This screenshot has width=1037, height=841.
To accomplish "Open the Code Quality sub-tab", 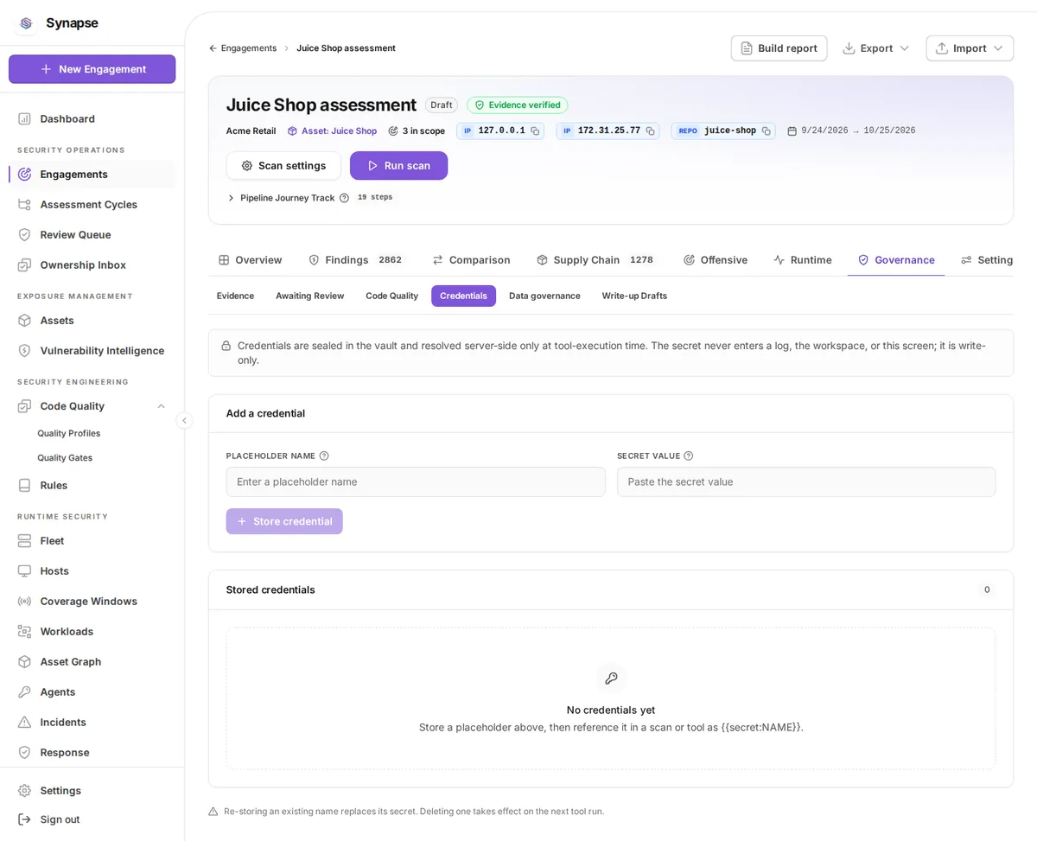I will pyautogui.click(x=391, y=296).
